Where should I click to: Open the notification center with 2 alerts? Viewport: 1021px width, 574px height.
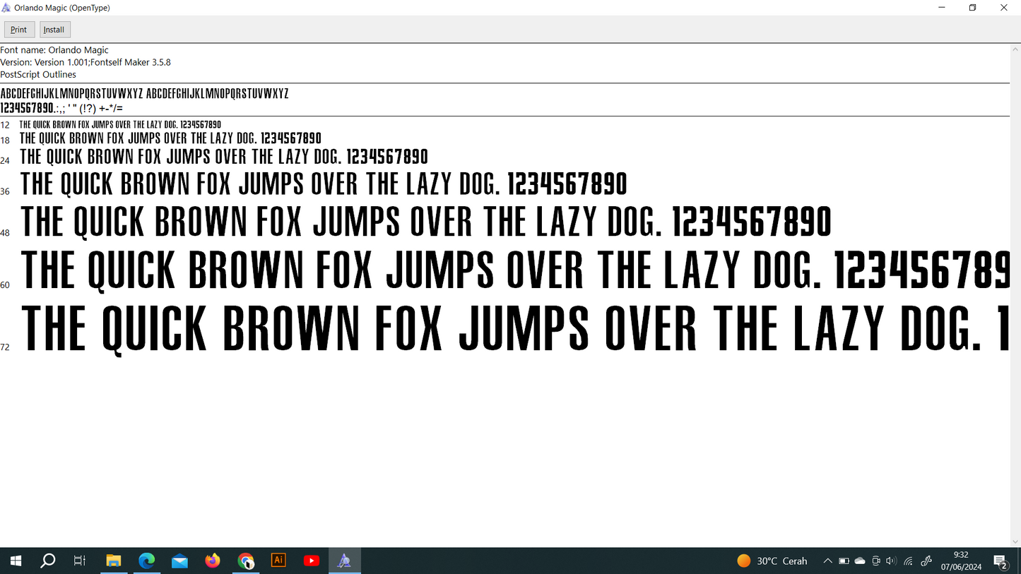point(1001,562)
